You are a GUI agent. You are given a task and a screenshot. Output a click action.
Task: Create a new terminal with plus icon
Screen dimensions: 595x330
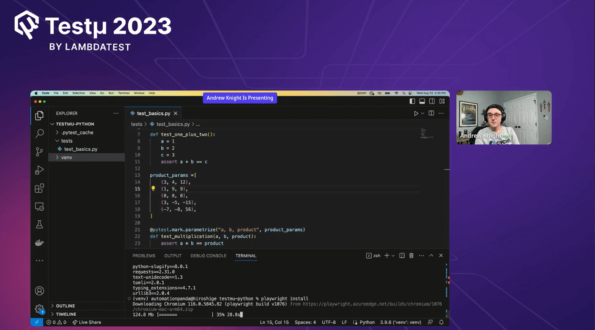387,256
